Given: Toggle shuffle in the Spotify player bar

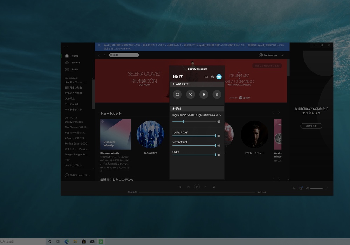Looking at the screenshot, I should coord(180,187).
